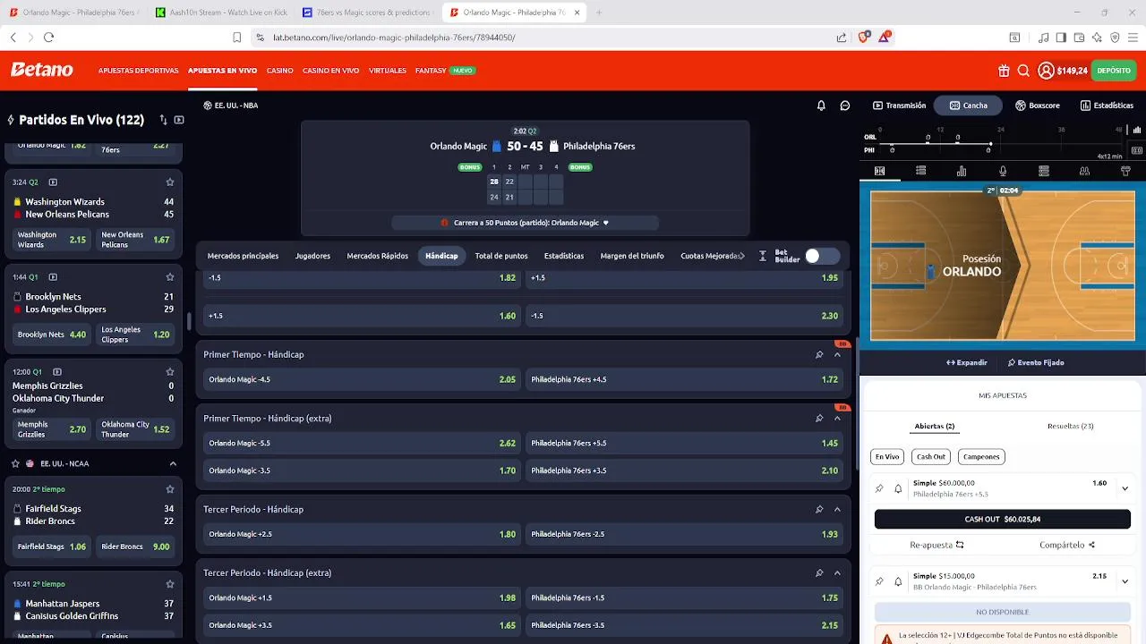Select the jersey lineup icon in tracker toolbar

(x=1125, y=171)
